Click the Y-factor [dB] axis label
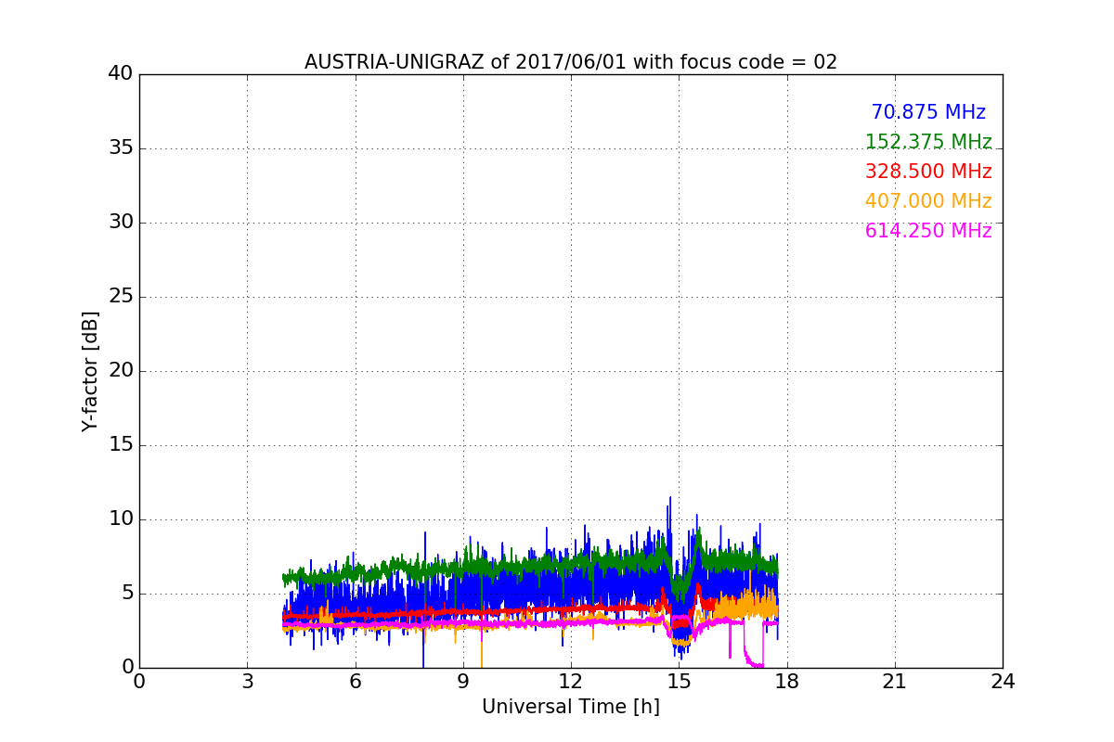Viewport: 1114px width, 742px height. tap(90, 371)
